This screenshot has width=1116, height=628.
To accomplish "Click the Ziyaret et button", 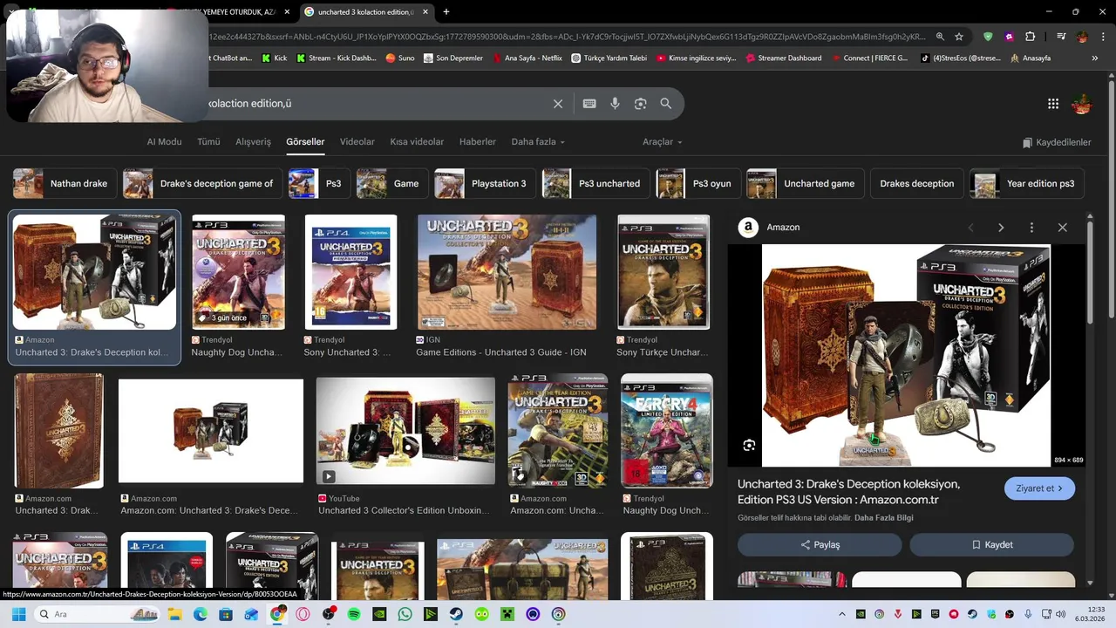I will point(1039,488).
